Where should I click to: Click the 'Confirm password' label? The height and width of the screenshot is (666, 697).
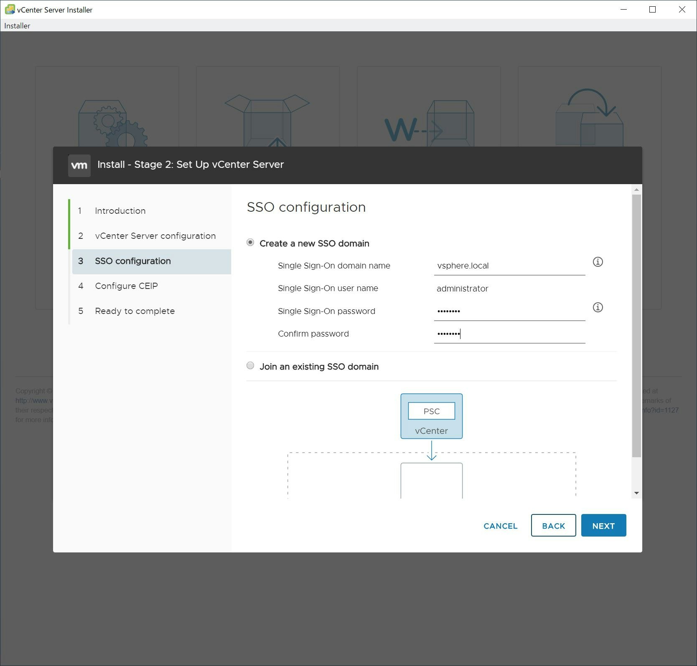tap(313, 334)
